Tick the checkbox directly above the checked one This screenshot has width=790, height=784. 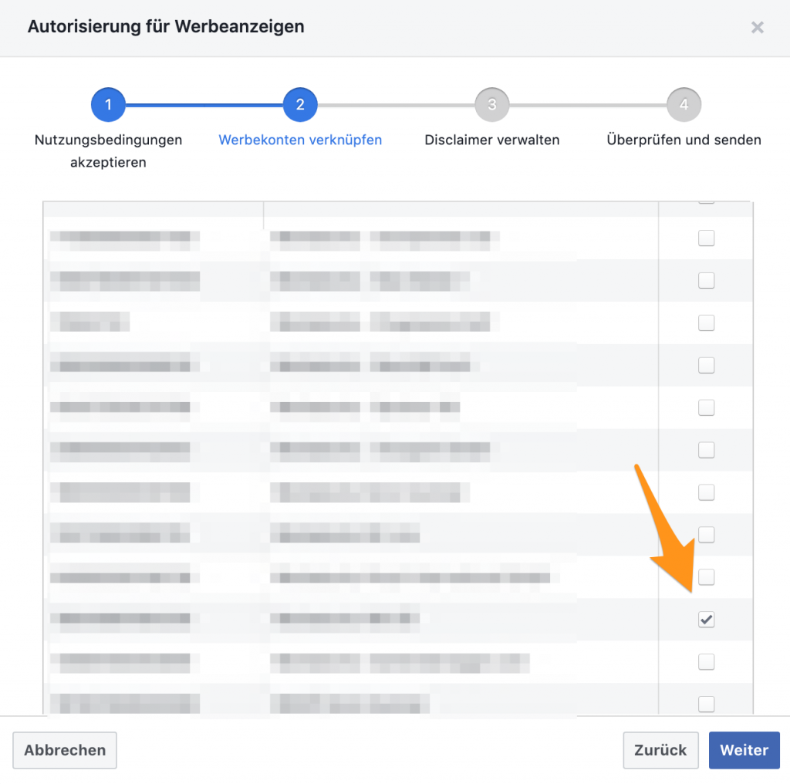[x=706, y=576]
